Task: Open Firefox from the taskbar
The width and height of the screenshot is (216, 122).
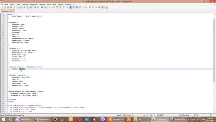Action: tap(55, 119)
